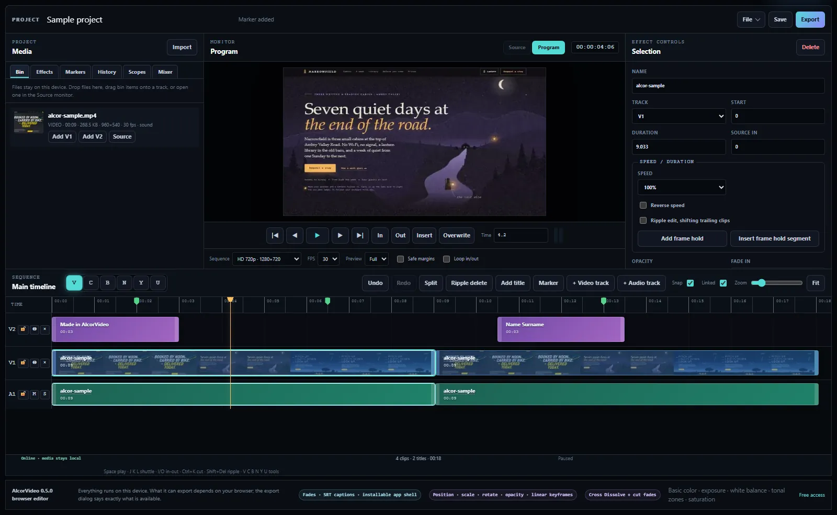
Task: Select the Name Surname title clip
Action: point(561,329)
